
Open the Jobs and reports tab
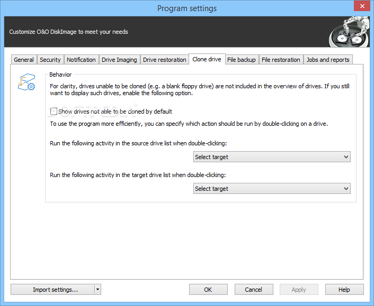(328, 60)
